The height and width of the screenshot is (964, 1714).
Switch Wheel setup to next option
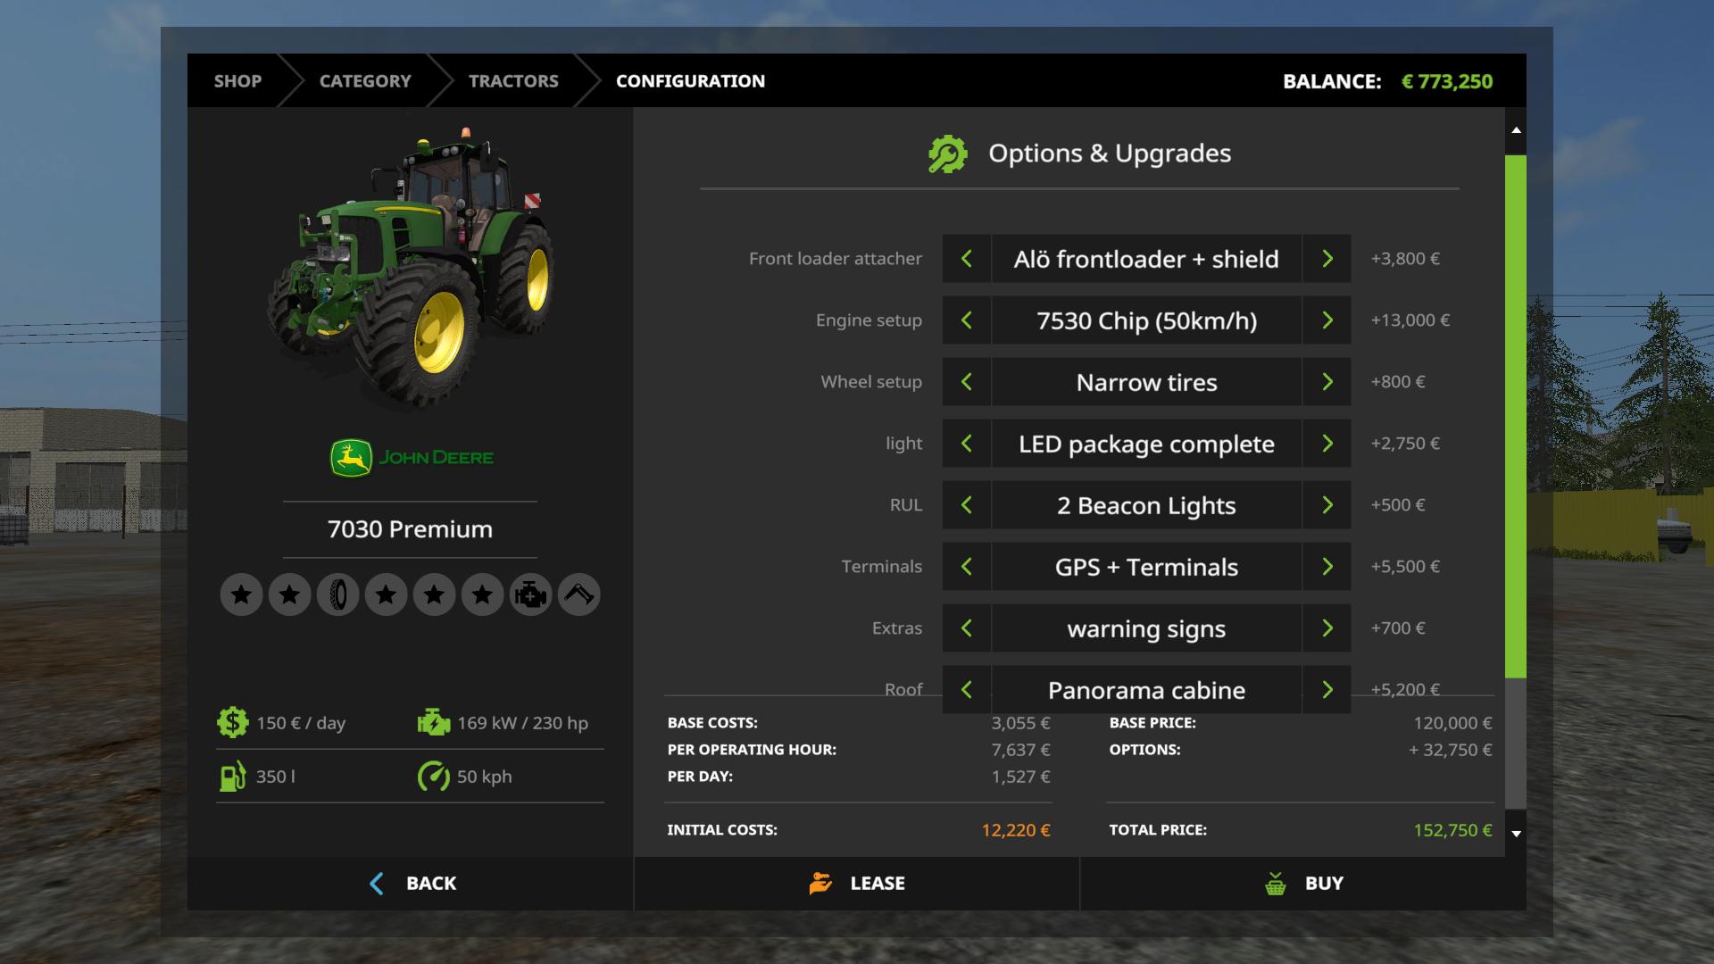[1327, 382]
